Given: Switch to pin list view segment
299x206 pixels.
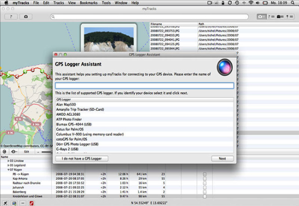Looking at the screenshot, I should coord(289,17).
